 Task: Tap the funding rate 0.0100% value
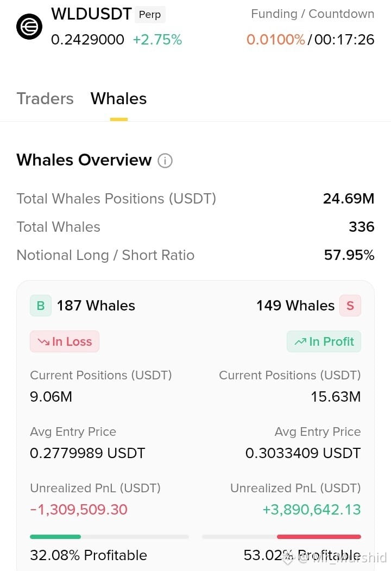click(x=275, y=39)
